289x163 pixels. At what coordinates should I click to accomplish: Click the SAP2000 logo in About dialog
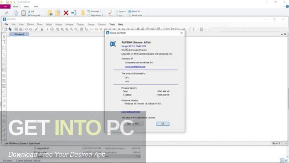point(113,44)
